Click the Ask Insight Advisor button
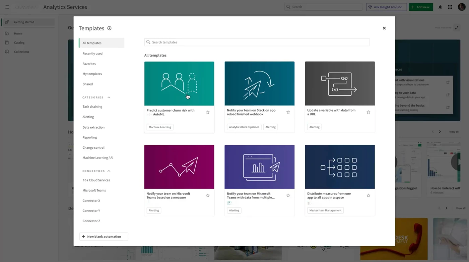Image resolution: width=469 pixels, height=262 pixels. [x=387, y=7]
